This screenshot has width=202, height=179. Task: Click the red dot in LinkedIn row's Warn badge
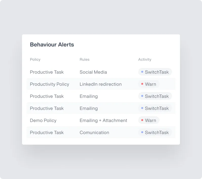point(142,84)
